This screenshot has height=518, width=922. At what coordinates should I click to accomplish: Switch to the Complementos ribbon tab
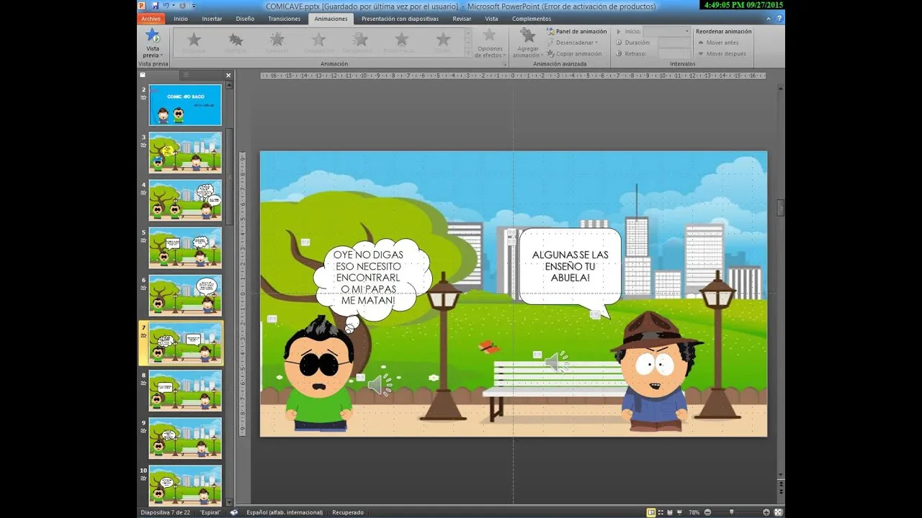[531, 19]
